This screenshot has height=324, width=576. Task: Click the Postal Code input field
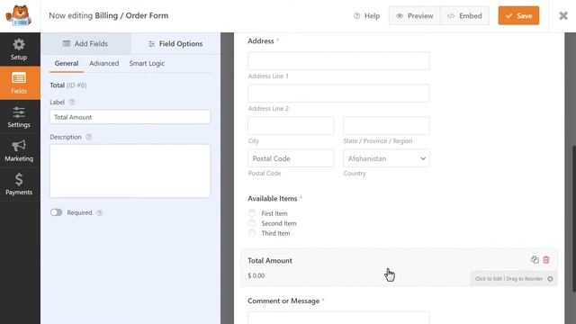pyautogui.click(x=291, y=158)
